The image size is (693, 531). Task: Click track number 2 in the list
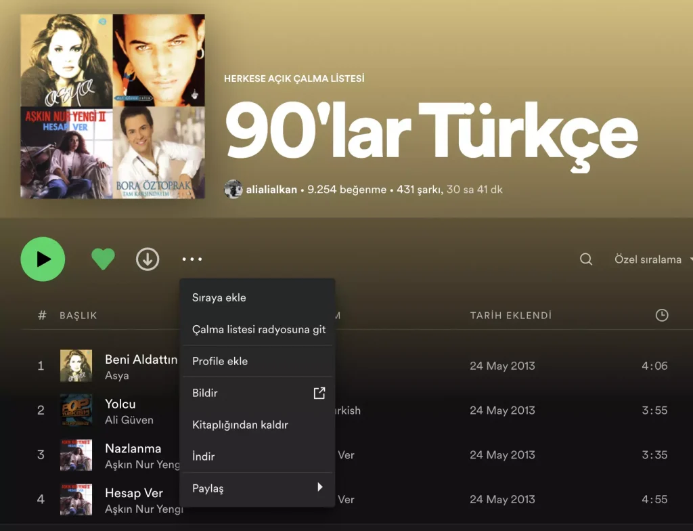click(41, 410)
